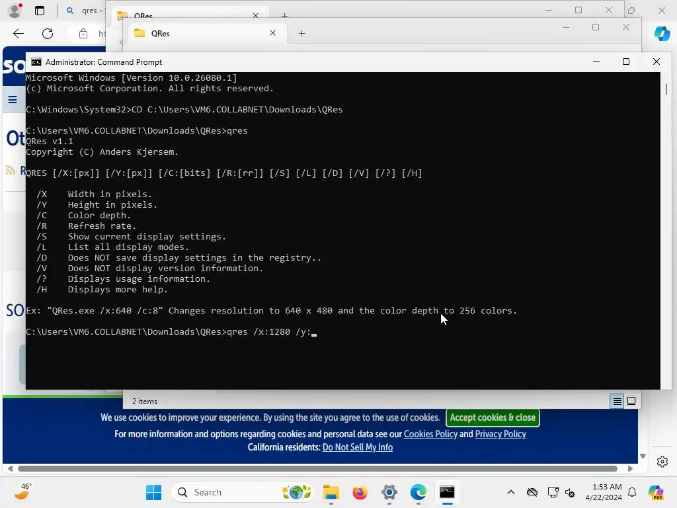Image resolution: width=677 pixels, height=508 pixels.
Task: Click the Command Prompt title bar icon
Action: pyautogui.click(x=36, y=62)
